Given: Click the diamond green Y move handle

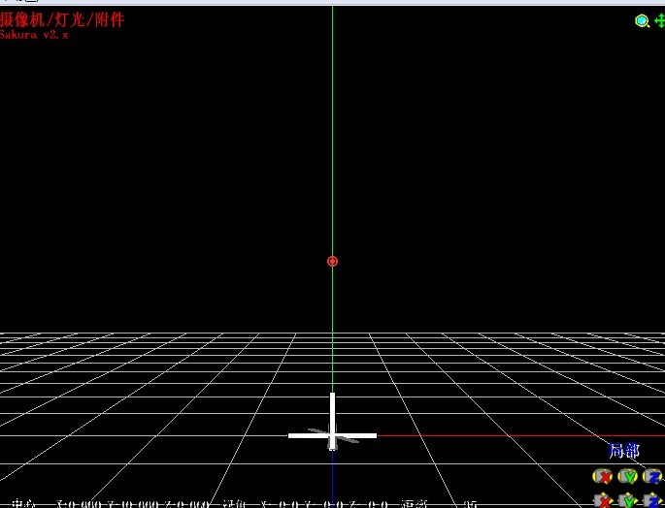Looking at the screenshot, I should tap(628, 500).
